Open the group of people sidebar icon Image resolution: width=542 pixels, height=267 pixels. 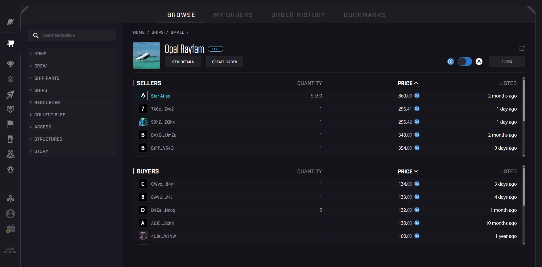coord(10,198)
